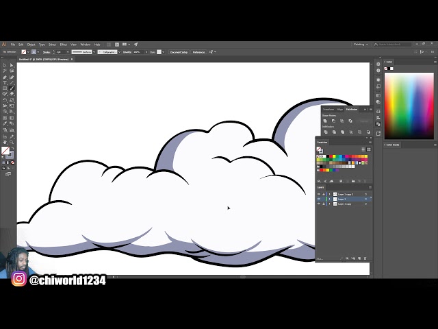438x329 pixels.
Task: Click Minus Front in Pathfinder panel
Action: 333,121
